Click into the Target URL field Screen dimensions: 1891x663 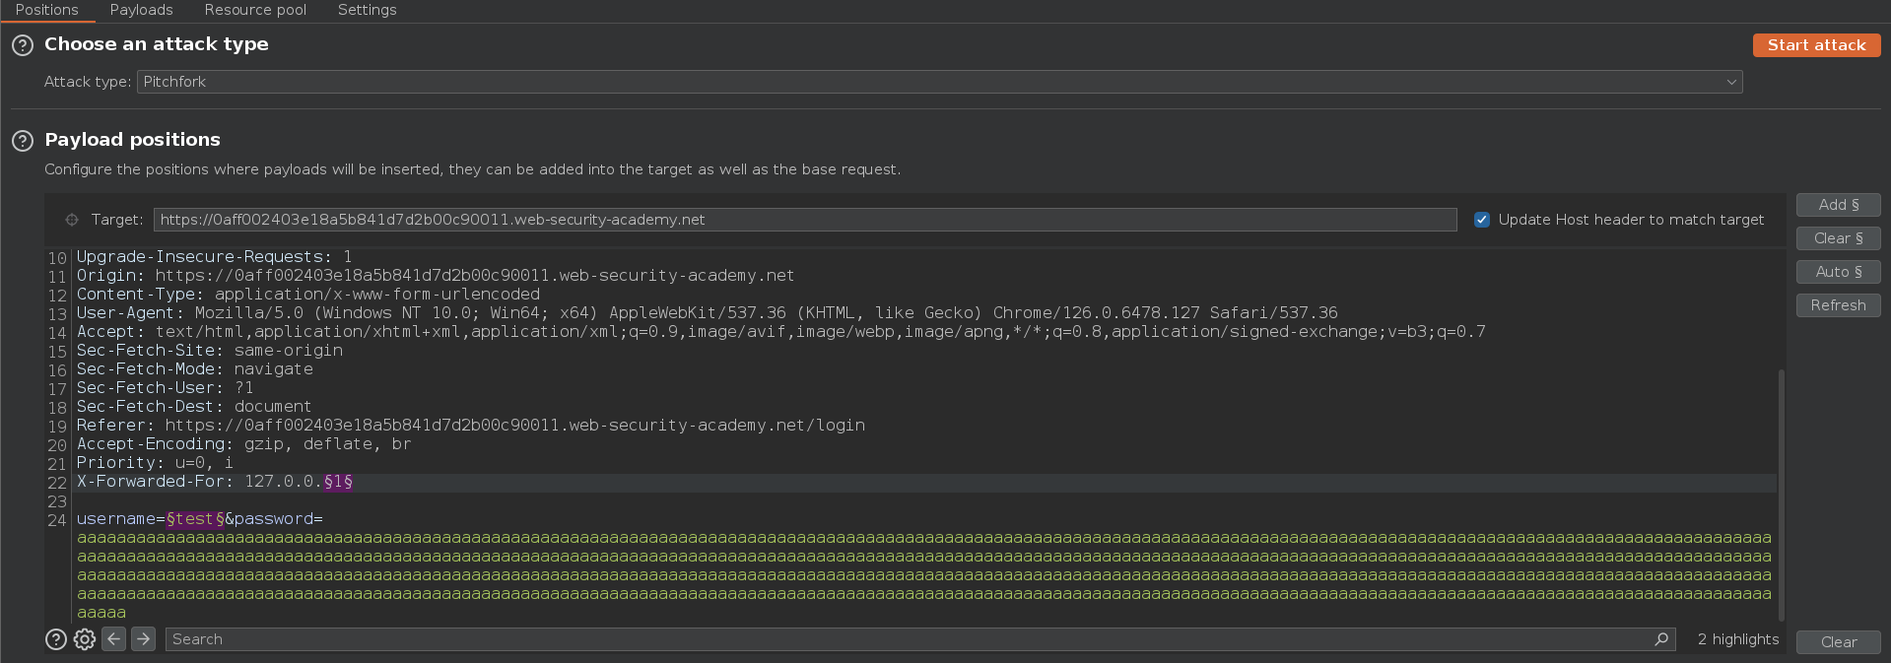(804, 220)
